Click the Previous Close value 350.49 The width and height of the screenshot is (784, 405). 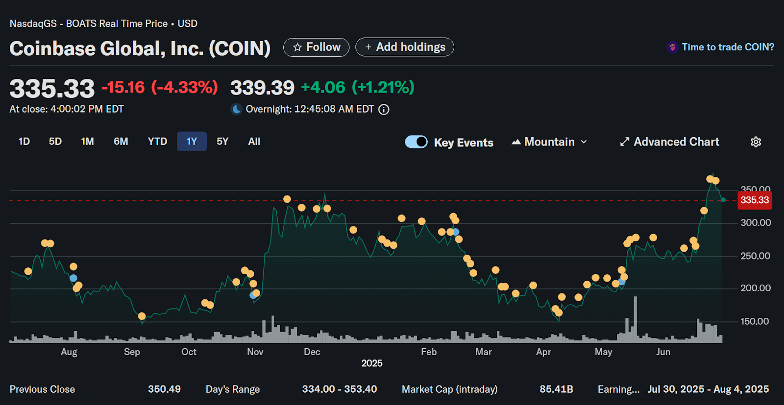tap(164, 389)
